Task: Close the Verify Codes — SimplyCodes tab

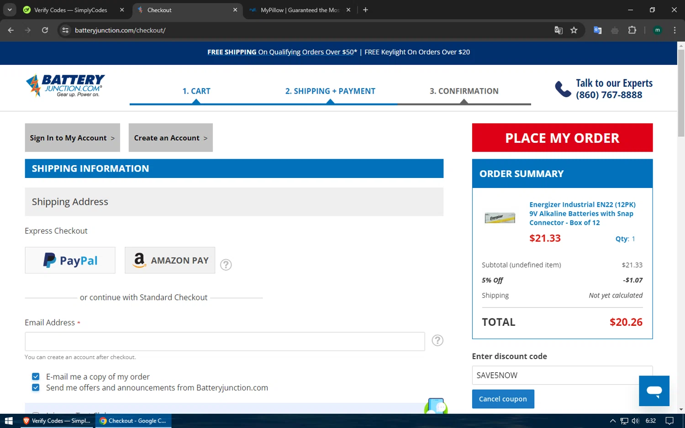Action: tap(122, 10)
